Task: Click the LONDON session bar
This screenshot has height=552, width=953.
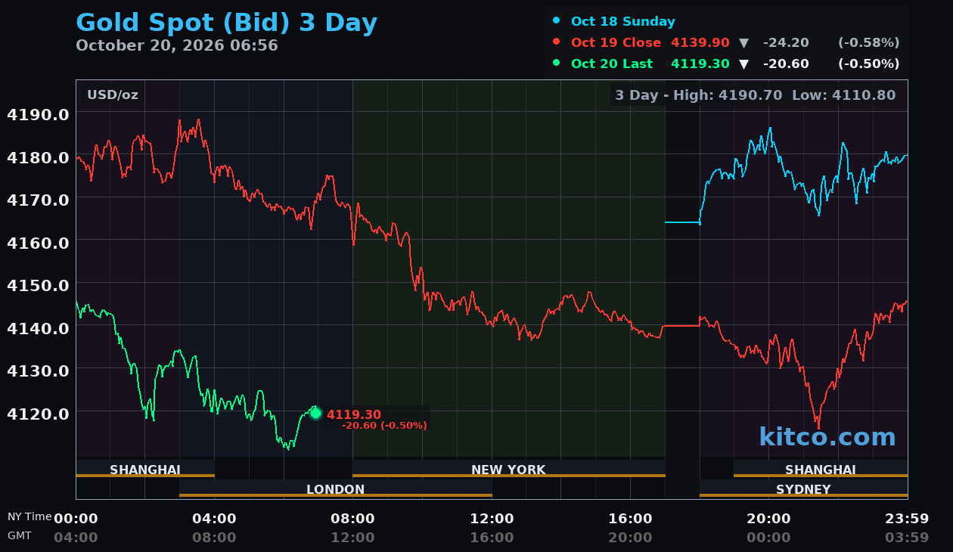Action: tap(336, 488)
